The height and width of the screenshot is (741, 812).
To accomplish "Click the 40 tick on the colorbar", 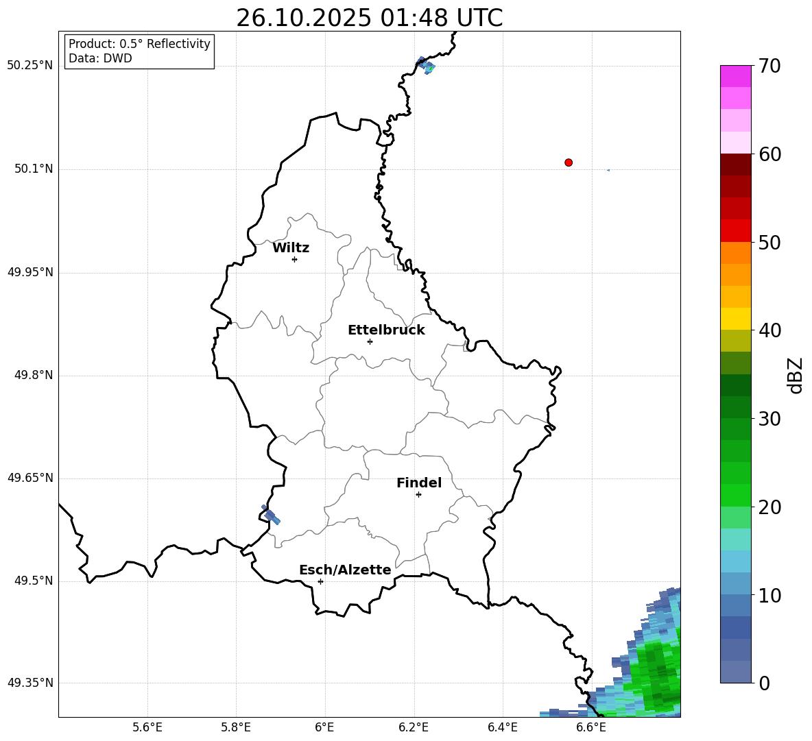I will click(x=769, y=330).
